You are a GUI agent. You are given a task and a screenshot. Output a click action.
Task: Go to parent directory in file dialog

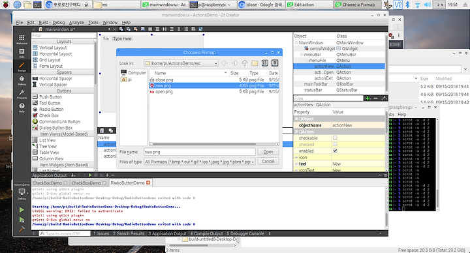coord(245,63)
